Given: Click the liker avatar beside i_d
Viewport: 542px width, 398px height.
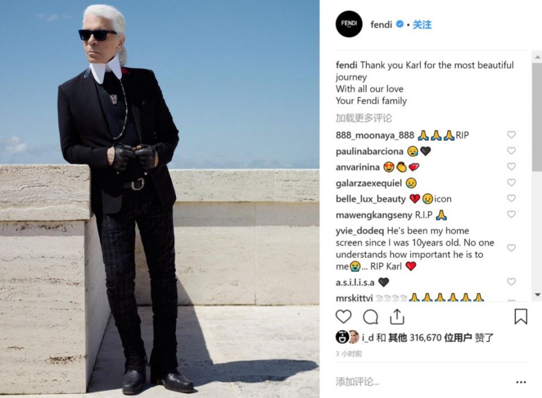Looking at the screenshot, I should click(x=353, y=337).
